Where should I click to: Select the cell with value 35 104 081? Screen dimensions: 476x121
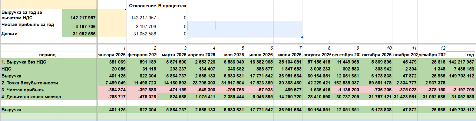[x=288, y=62]
